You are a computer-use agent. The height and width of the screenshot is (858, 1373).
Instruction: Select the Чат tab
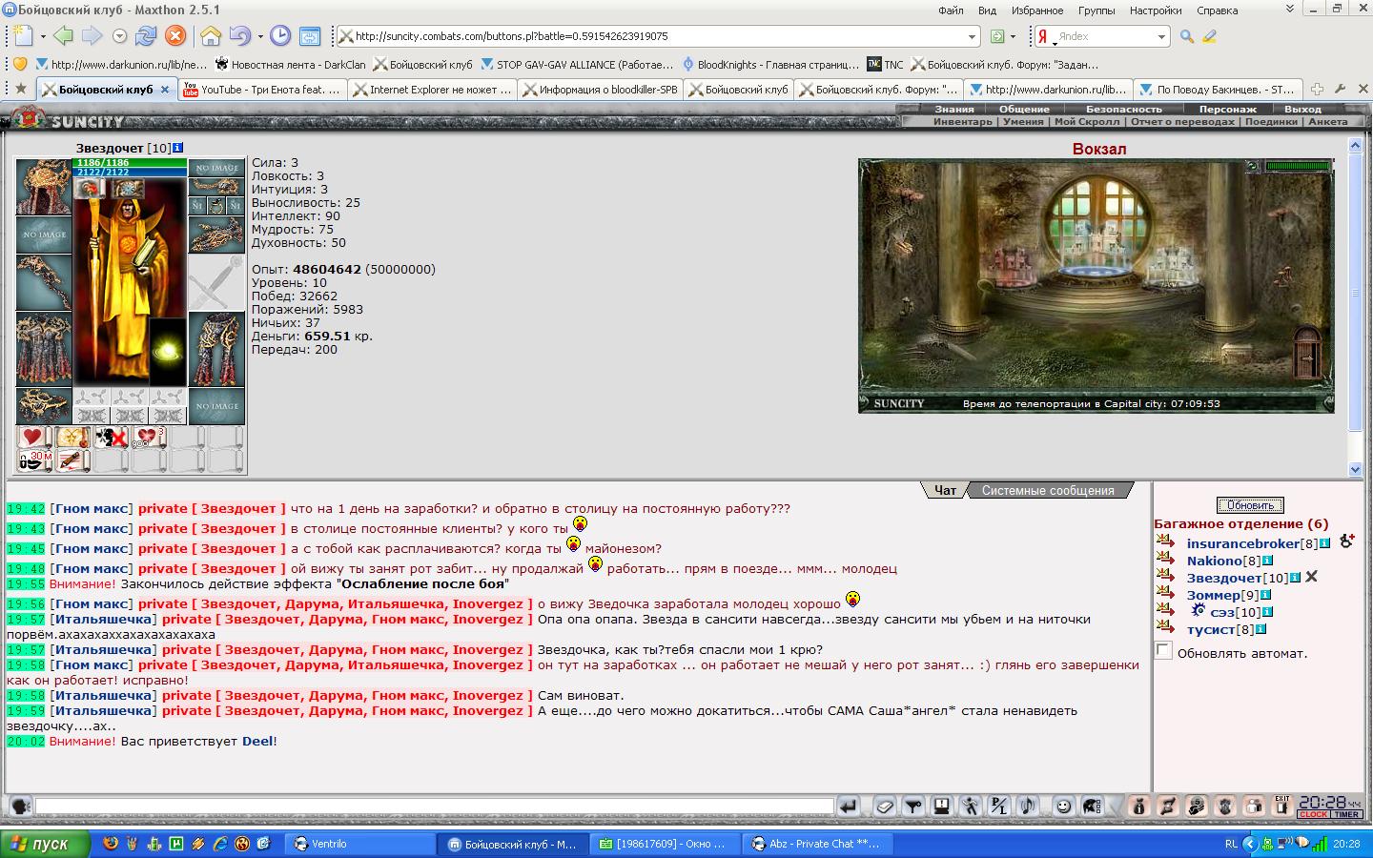pyautogui.click(x=945, y=490)
